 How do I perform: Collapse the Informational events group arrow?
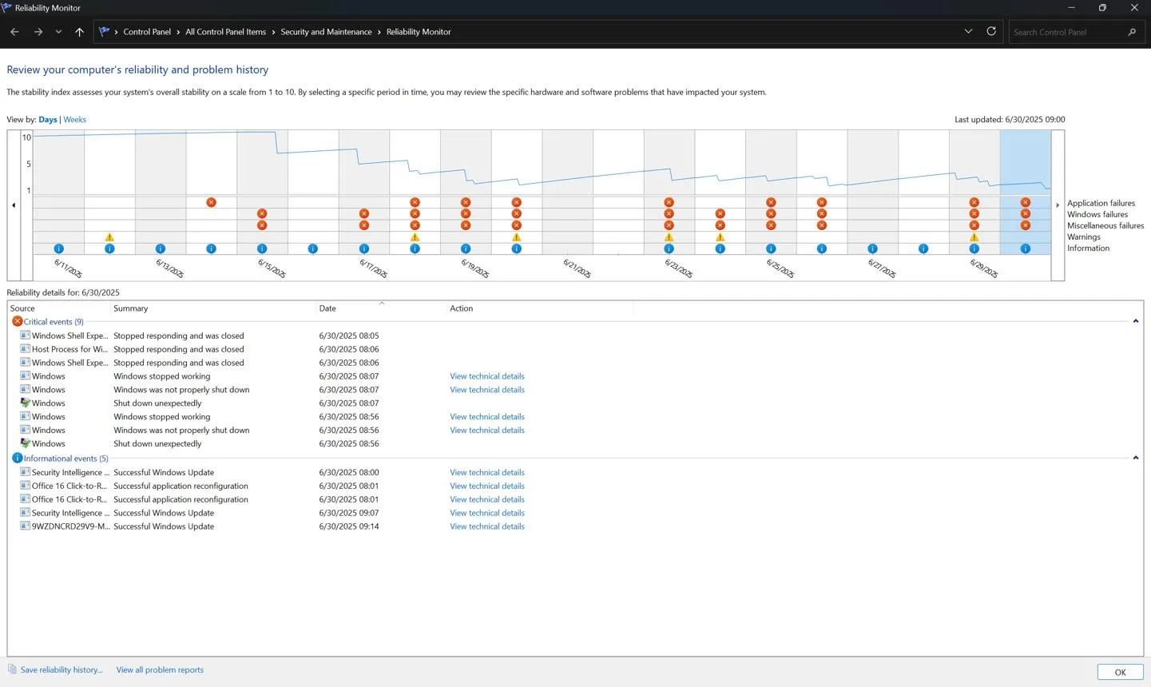click(1135, 458)
